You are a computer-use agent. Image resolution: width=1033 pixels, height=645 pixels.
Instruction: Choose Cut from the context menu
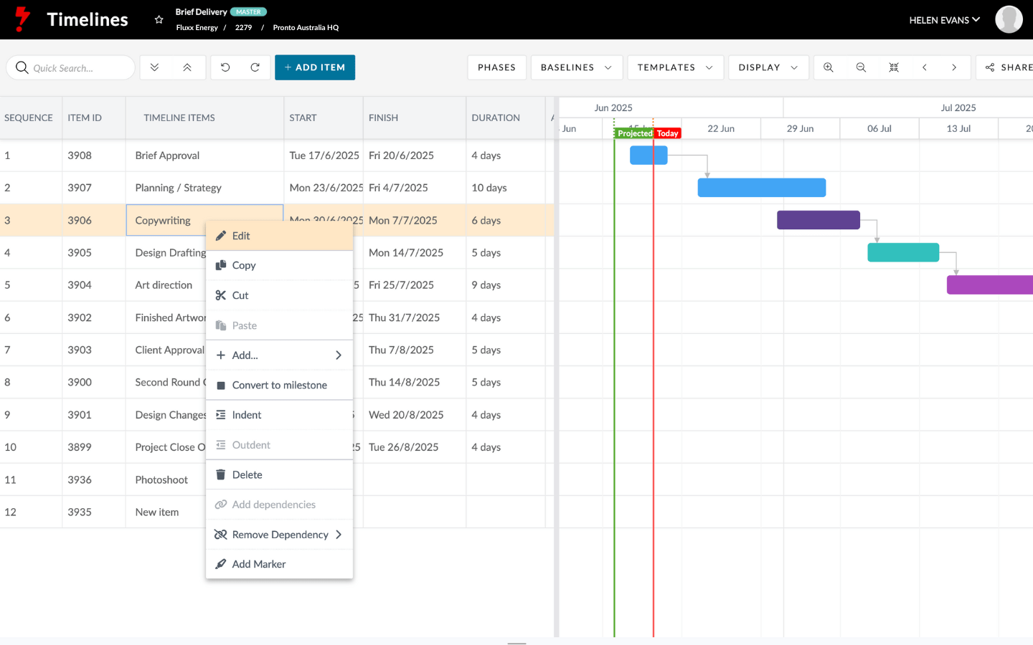(x=280, y=295)
